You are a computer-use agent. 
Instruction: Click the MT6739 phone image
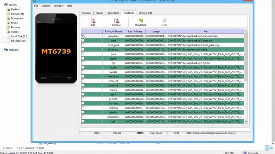tap(56, 48)
